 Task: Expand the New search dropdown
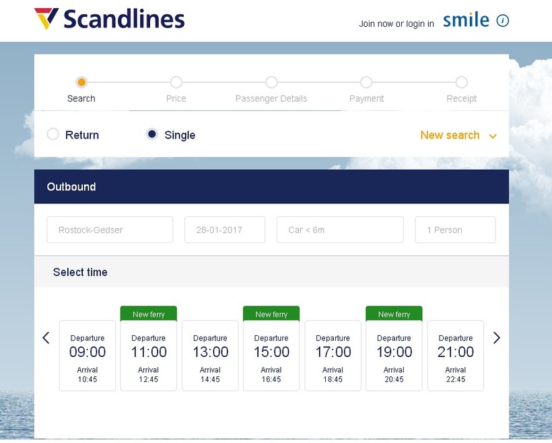click(x=458, y=135)
